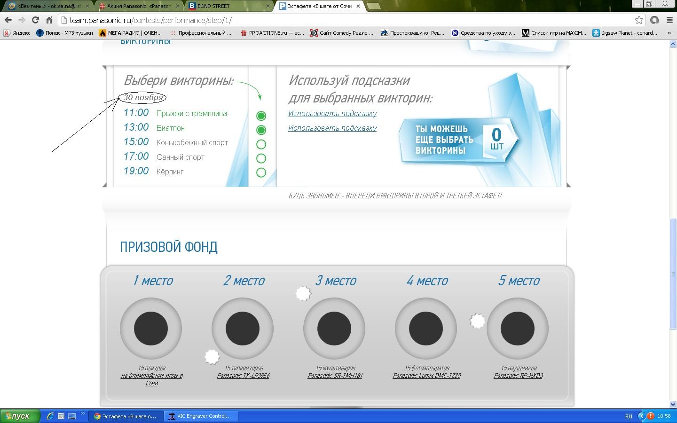Select the 15:00 Конькобежный спорт radio button
The height and width of the screenshot is (423, 677).
[261, 144]
